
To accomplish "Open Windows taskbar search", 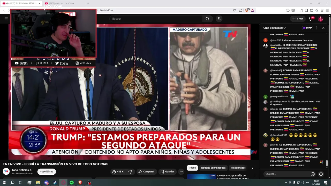I will click(x=12, y=183).
